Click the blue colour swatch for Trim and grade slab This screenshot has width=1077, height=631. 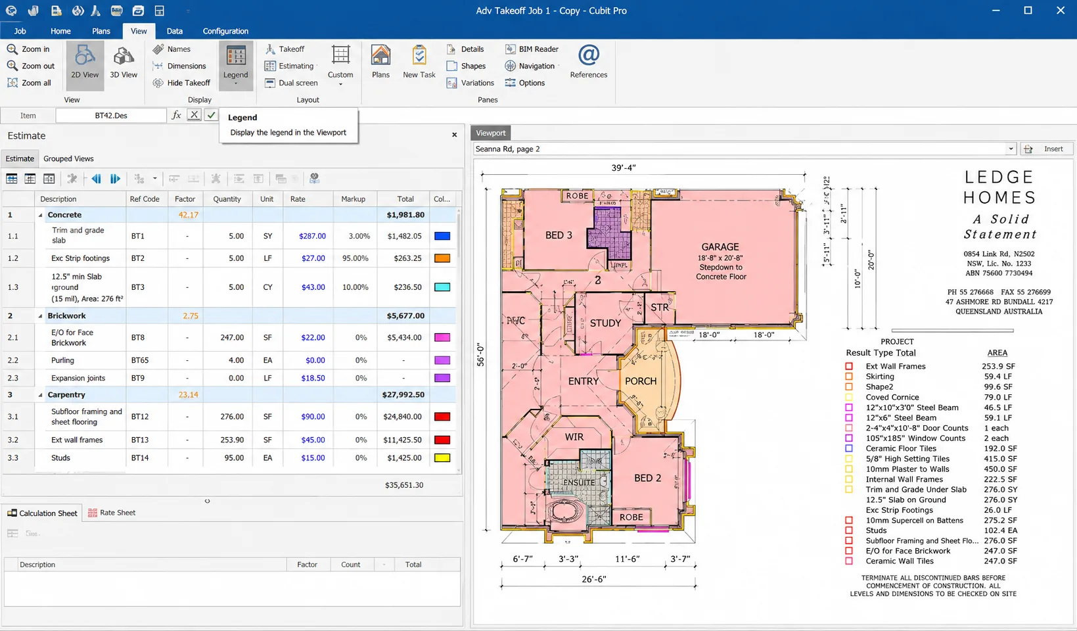coord(442,236)
